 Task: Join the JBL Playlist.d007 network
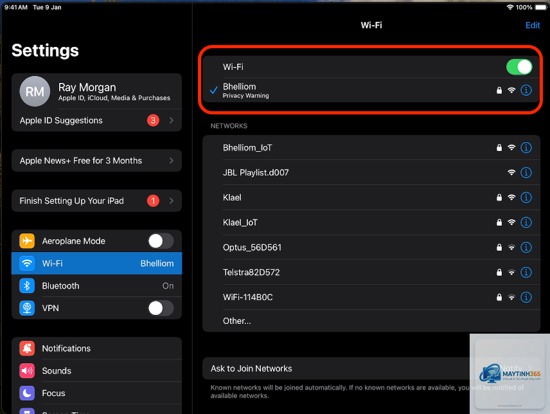(371, 173)
